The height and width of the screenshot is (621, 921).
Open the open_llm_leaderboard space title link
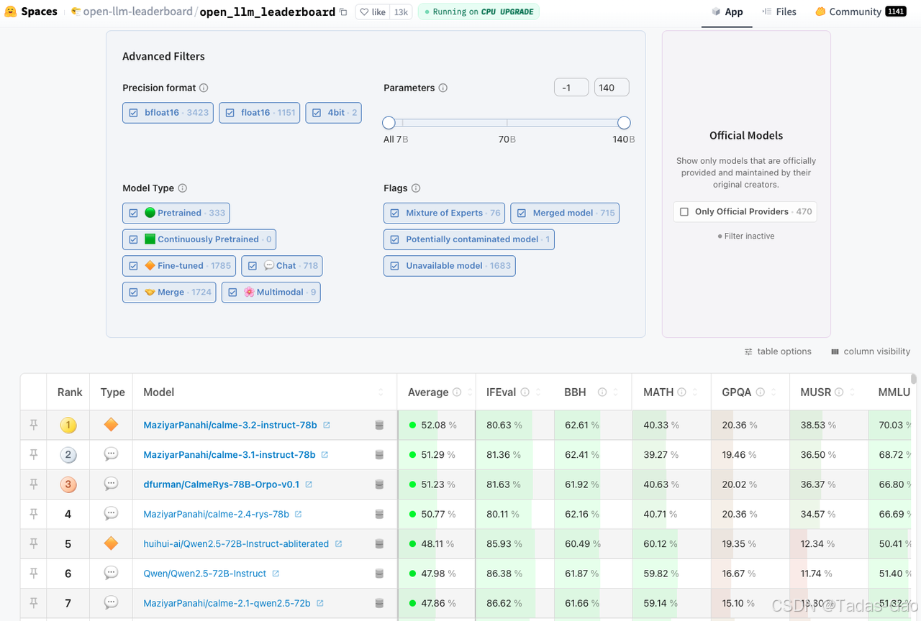tap(267, 11)
